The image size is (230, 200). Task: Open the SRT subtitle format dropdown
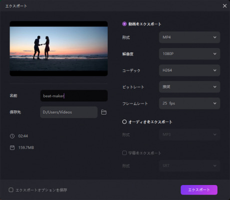tap(189, 165)
